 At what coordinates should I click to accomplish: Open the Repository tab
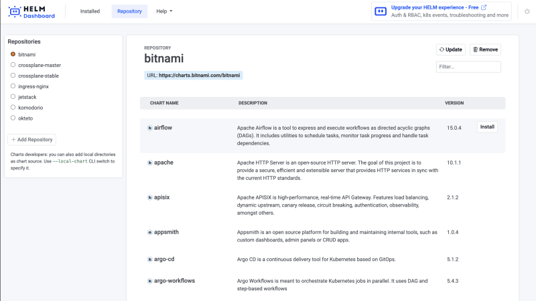129,11
